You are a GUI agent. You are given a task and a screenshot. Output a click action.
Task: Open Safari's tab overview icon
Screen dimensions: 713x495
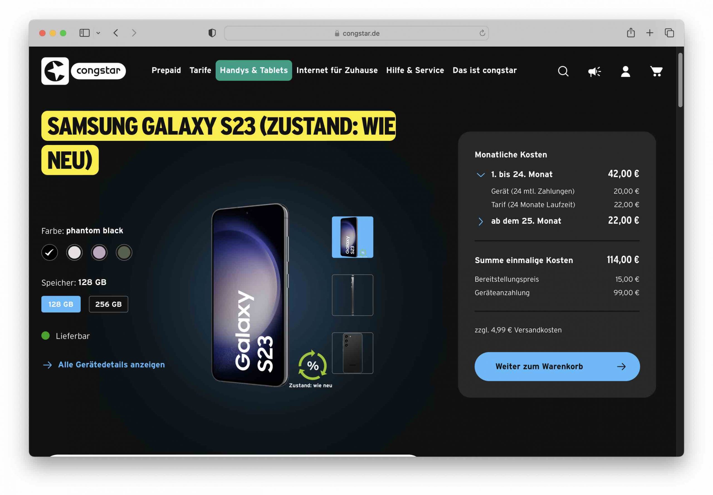coord(669,33)
